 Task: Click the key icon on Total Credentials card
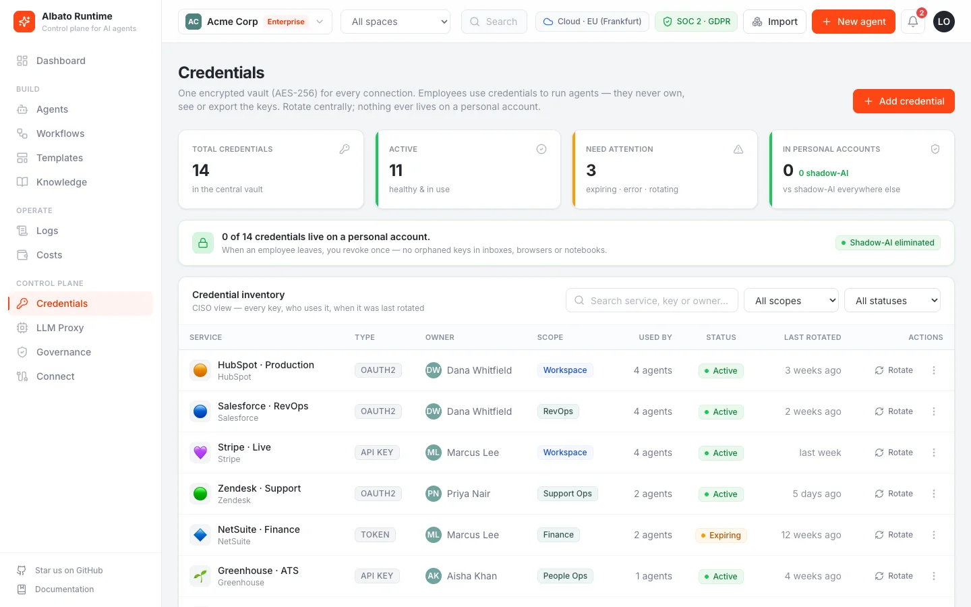click(x=345, y=149)
